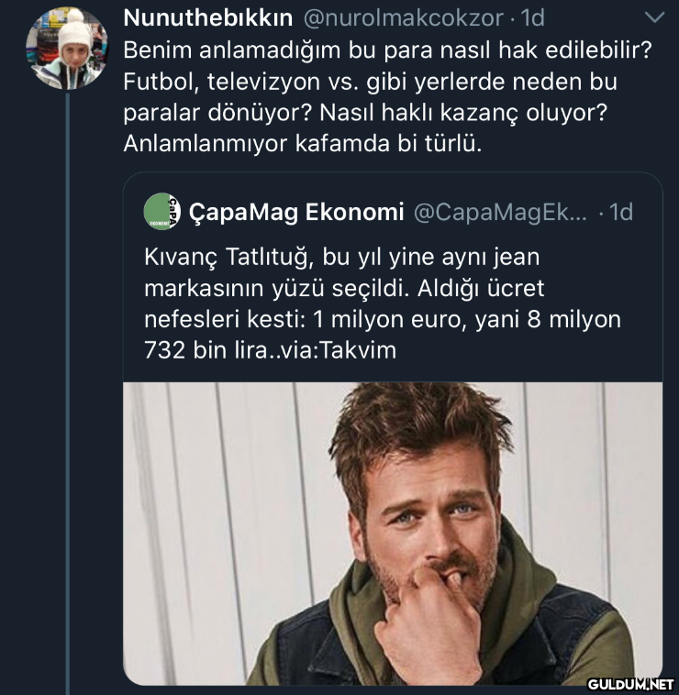The height and width of the screenshot is (695, 679).
Task: Click the main tweet's 1d timestamp
Action: coord(532,17)
